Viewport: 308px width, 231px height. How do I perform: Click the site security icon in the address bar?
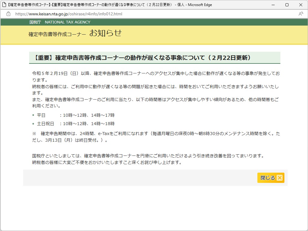point(8,14)
